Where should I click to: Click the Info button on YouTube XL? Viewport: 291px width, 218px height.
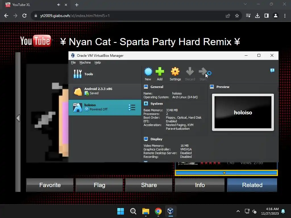coord(200,185)
